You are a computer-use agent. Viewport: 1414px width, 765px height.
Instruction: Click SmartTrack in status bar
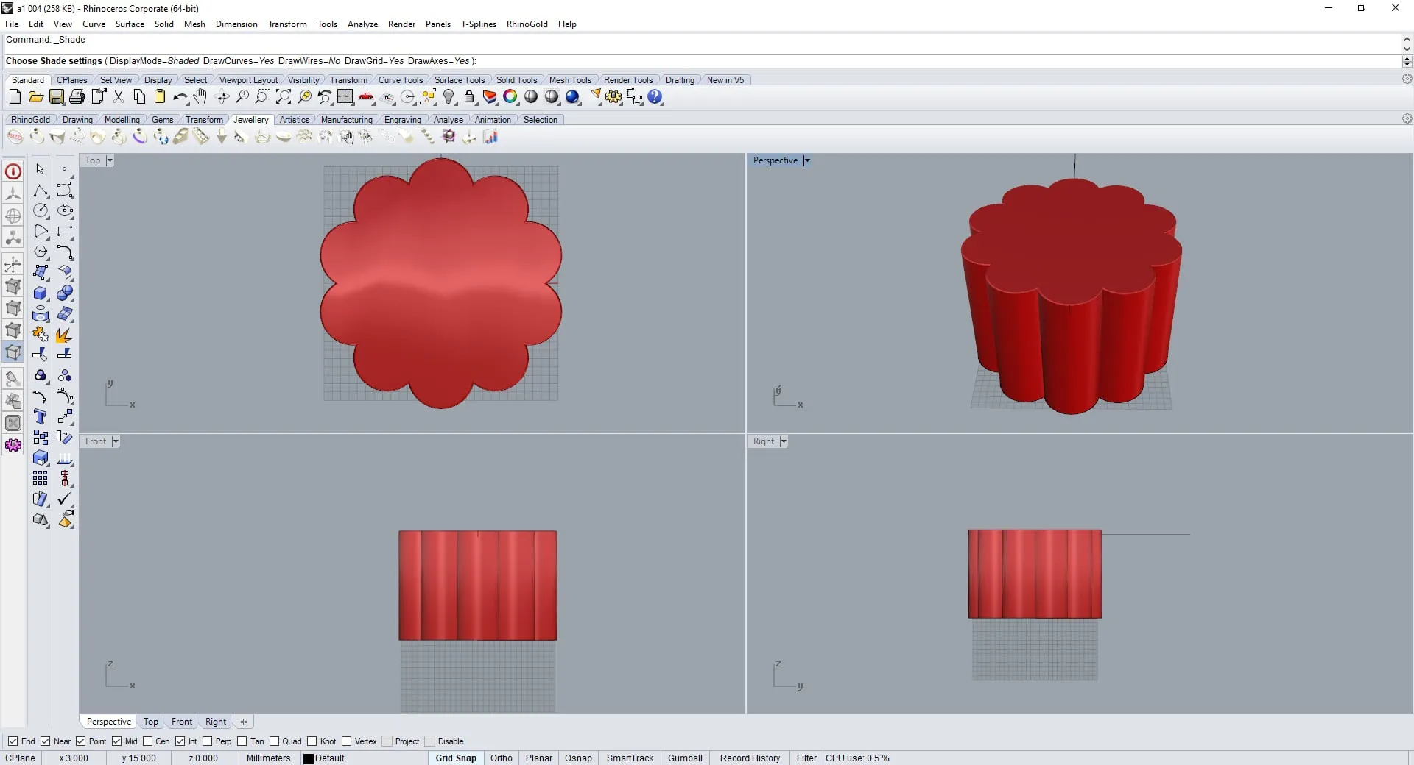[630, 758]
